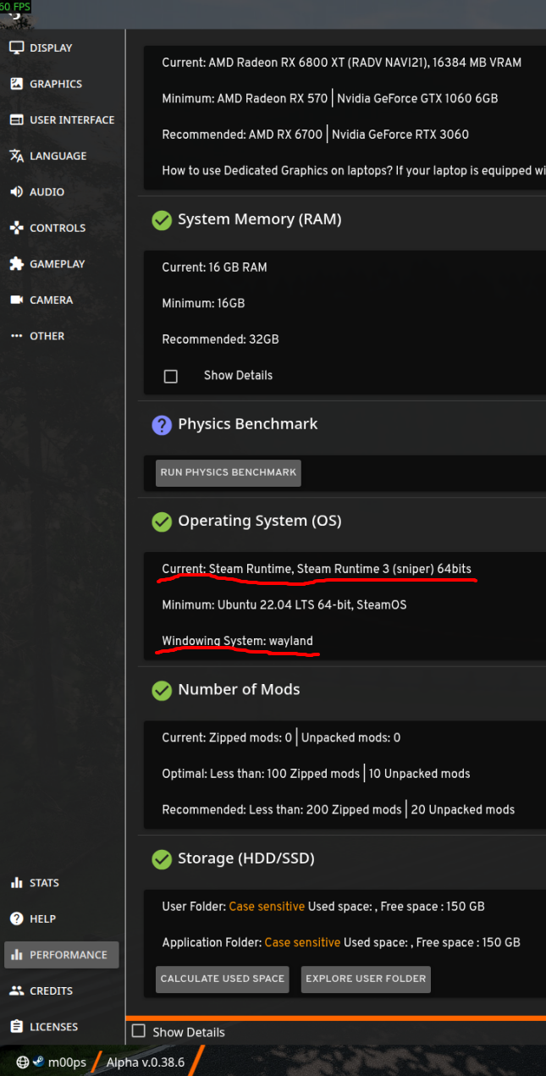Click Calculate Used Space button

click(223, 979)
